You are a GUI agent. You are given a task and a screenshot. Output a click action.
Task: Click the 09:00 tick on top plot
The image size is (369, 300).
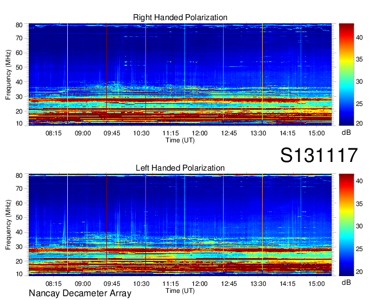pyautogui.click(x=83, y=133)
